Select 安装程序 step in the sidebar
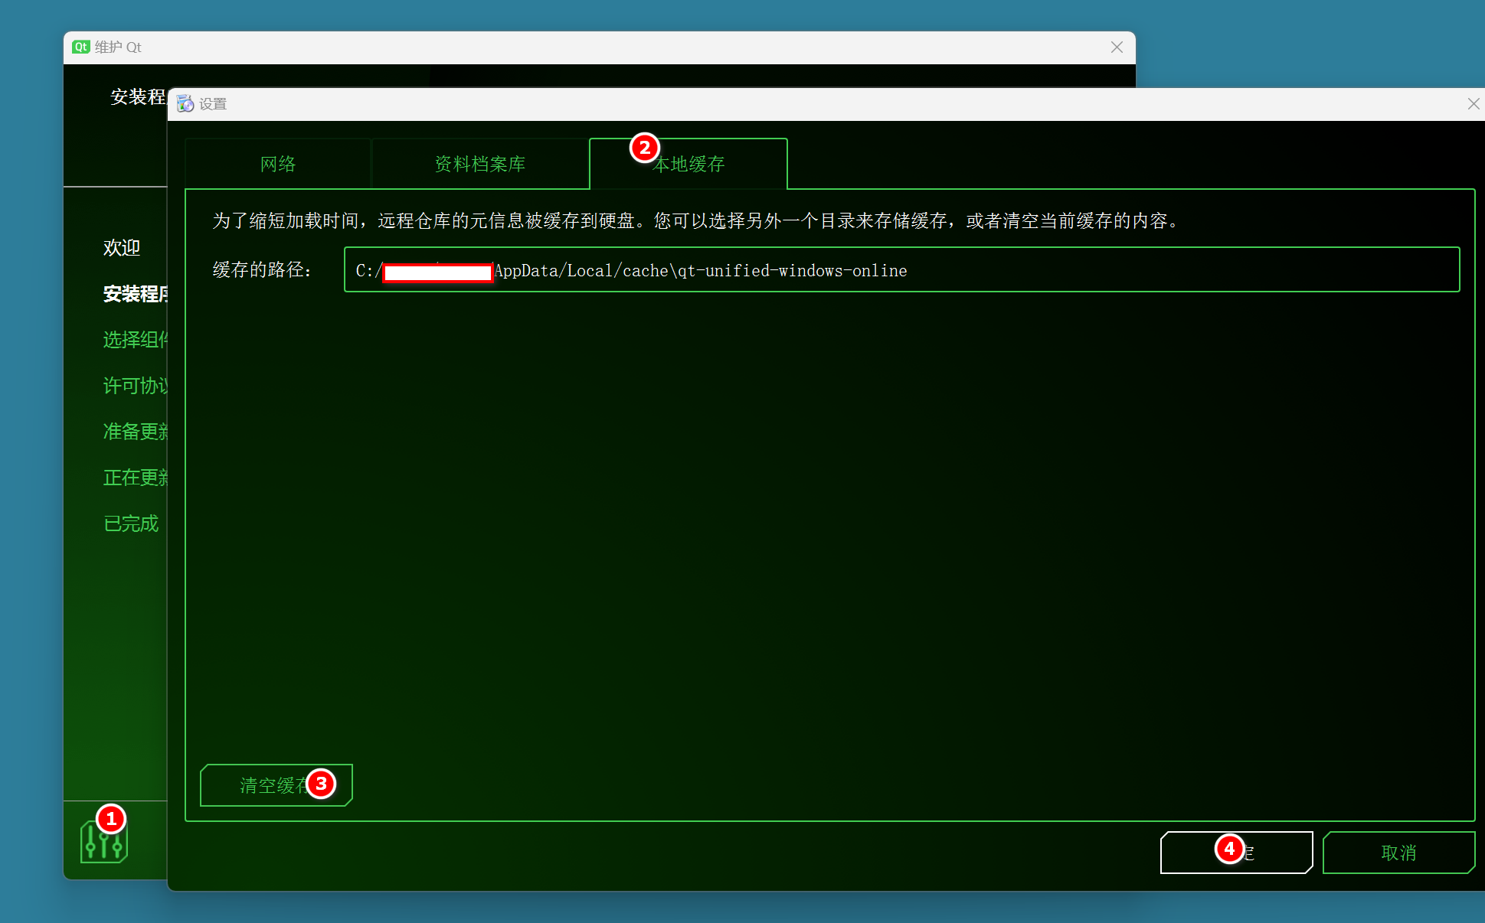Screen dimensions: 1485x923 point(136,294)
